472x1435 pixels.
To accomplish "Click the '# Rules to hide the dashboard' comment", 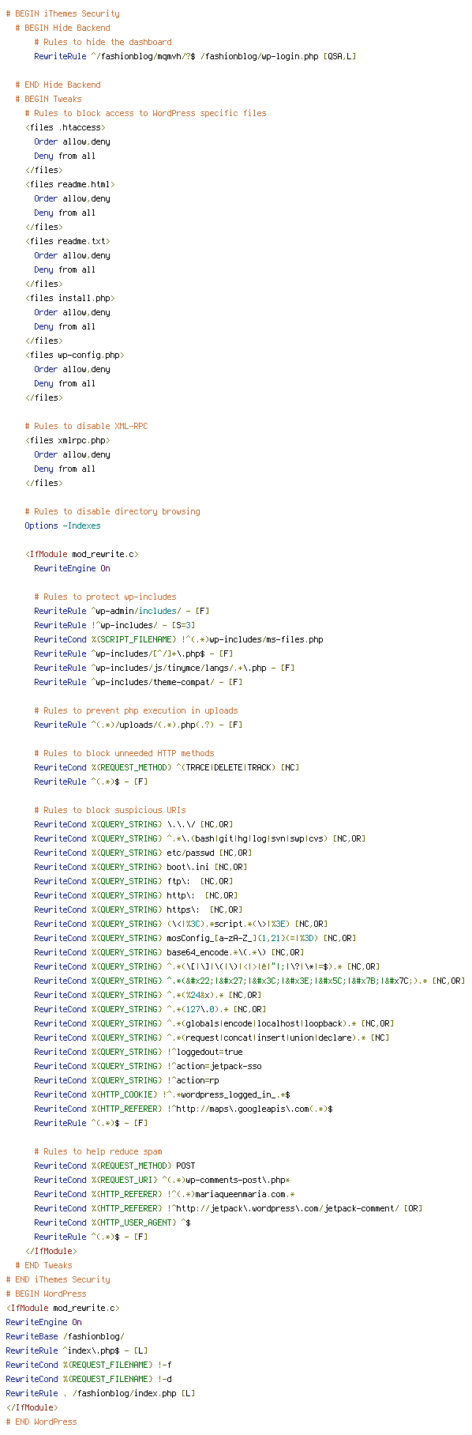I will click(x=103, y=42).
